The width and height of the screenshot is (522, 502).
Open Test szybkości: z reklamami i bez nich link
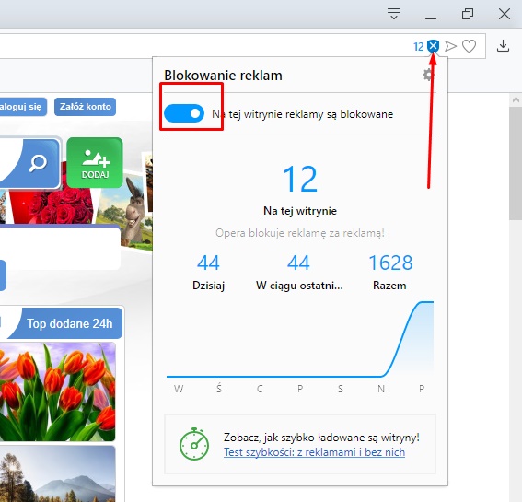pos(314,452)
